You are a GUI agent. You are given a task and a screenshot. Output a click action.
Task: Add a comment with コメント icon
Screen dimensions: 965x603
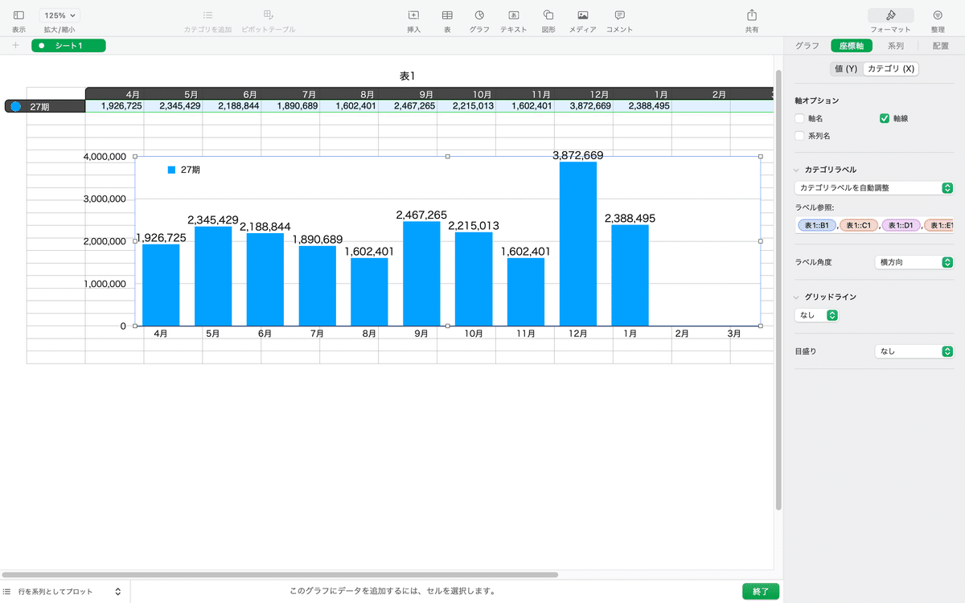(619, 15)
